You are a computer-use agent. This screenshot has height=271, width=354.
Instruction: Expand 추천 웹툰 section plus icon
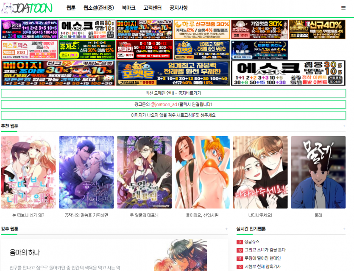(344, 126)
